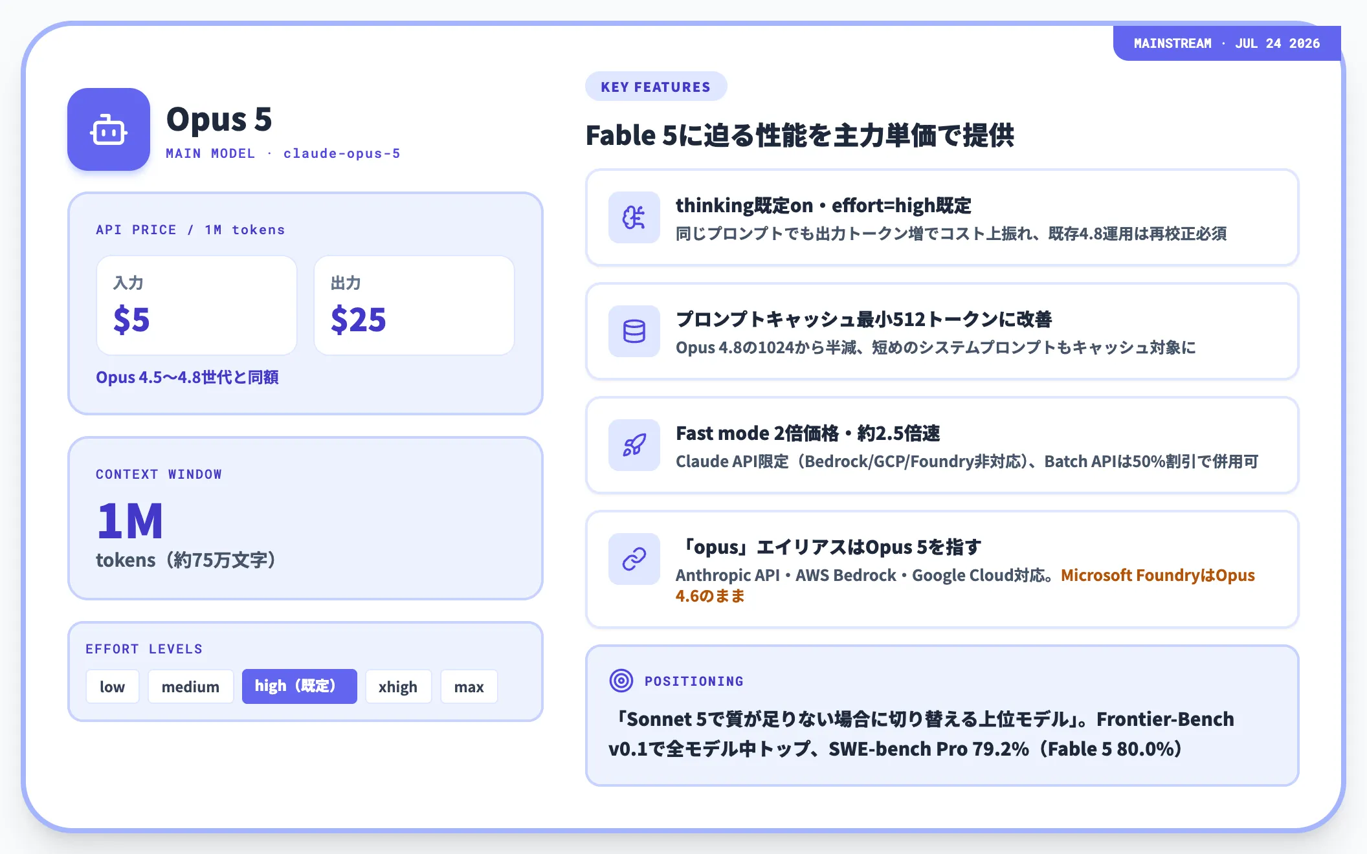Click the 入力 $5 price card
Viewport: 1367px width, 854px height.
pyautogui.click(x=197, y=305)
